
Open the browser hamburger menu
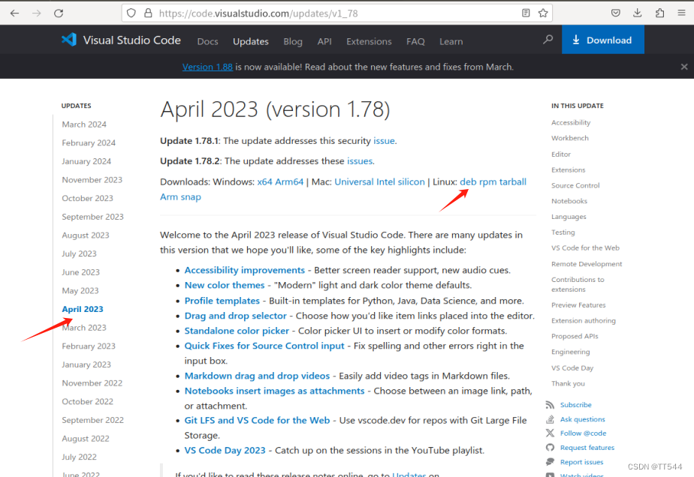tap(682, 13)
